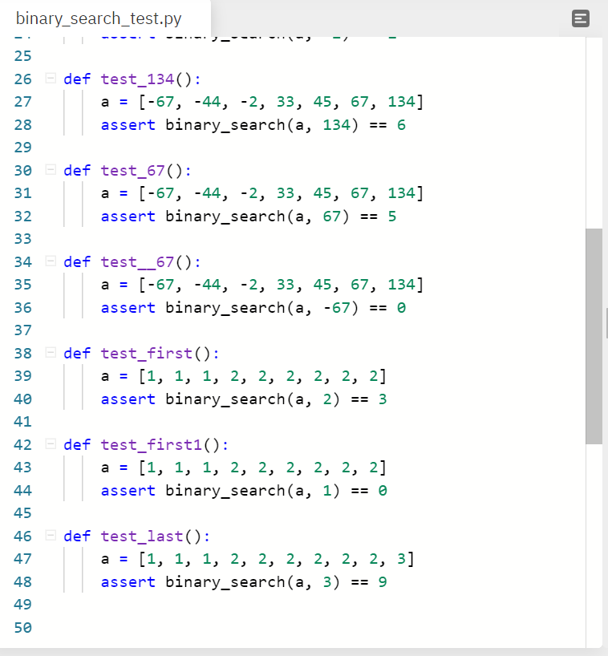Collapse the test__67 function fold
This screenshot has width=608, height=656.
(51, 261)
